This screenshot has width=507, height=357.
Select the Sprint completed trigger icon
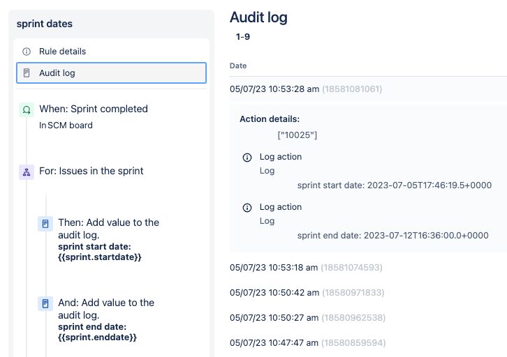(x=27, y=109)
